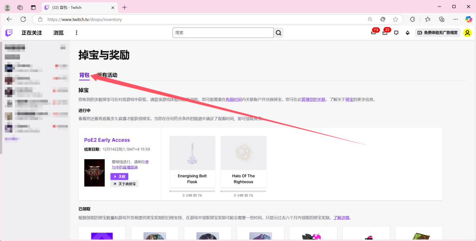This screenshot has width=476, height=241.
Task: Click the 关于此掉宝 button
Action: click(x=125, y=184)
